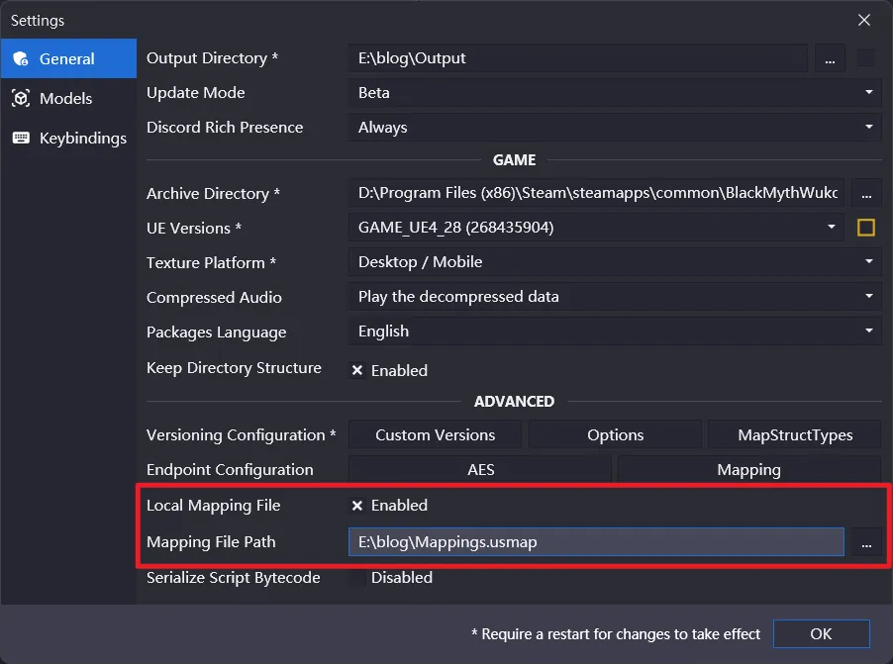
Task: Browse for Archive Directory using ellipsis button
Action: tap(866, 193)
